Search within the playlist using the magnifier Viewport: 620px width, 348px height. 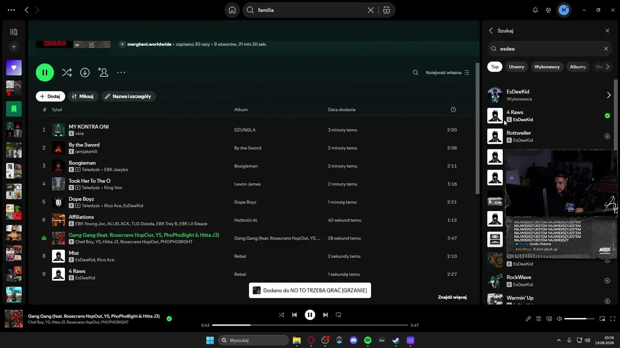pyautogui.click(x=416, y=72)
